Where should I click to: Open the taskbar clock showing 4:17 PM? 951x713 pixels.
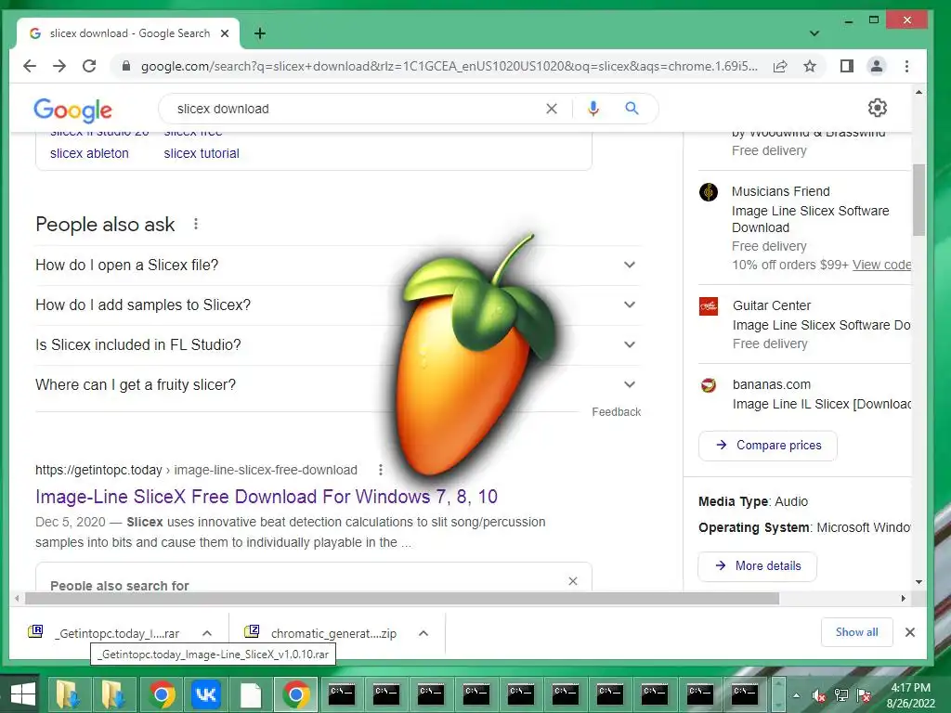[910, 695]
